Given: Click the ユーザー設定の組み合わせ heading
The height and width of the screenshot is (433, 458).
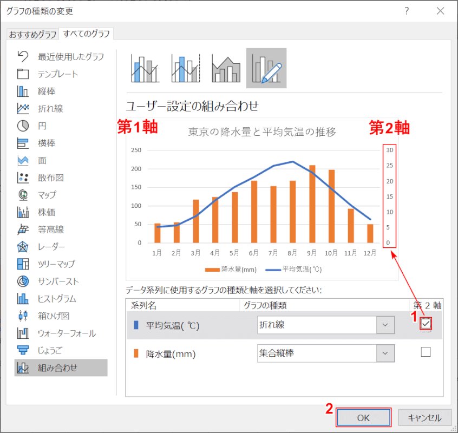Looking at the screenshot, I should (192, 106).
